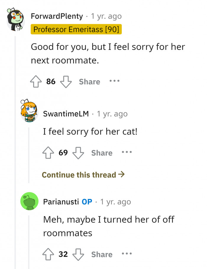
Task: Open overflow menu on Parianusti's comment
Action: tap(127, 254)
